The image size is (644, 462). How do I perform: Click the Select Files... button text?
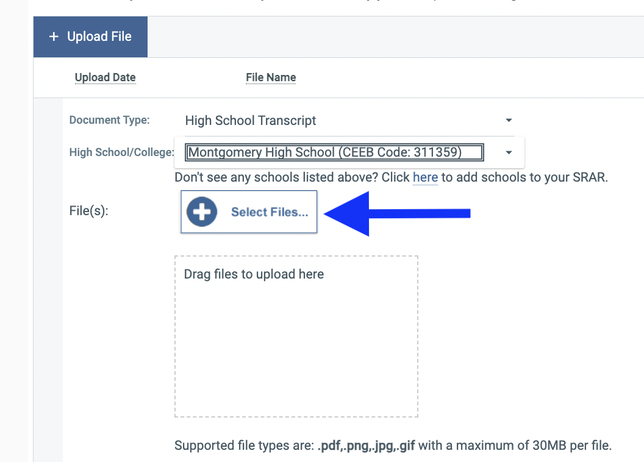270,212
